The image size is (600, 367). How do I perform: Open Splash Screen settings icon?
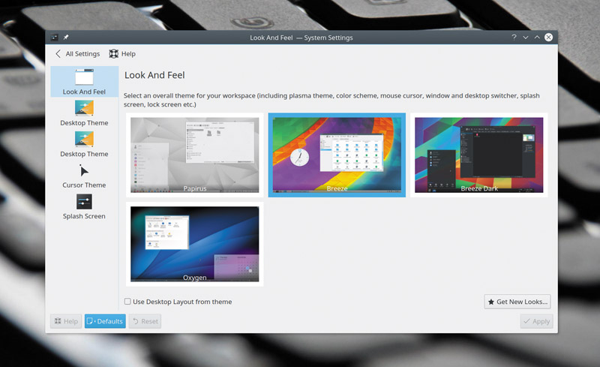[84, 201]
